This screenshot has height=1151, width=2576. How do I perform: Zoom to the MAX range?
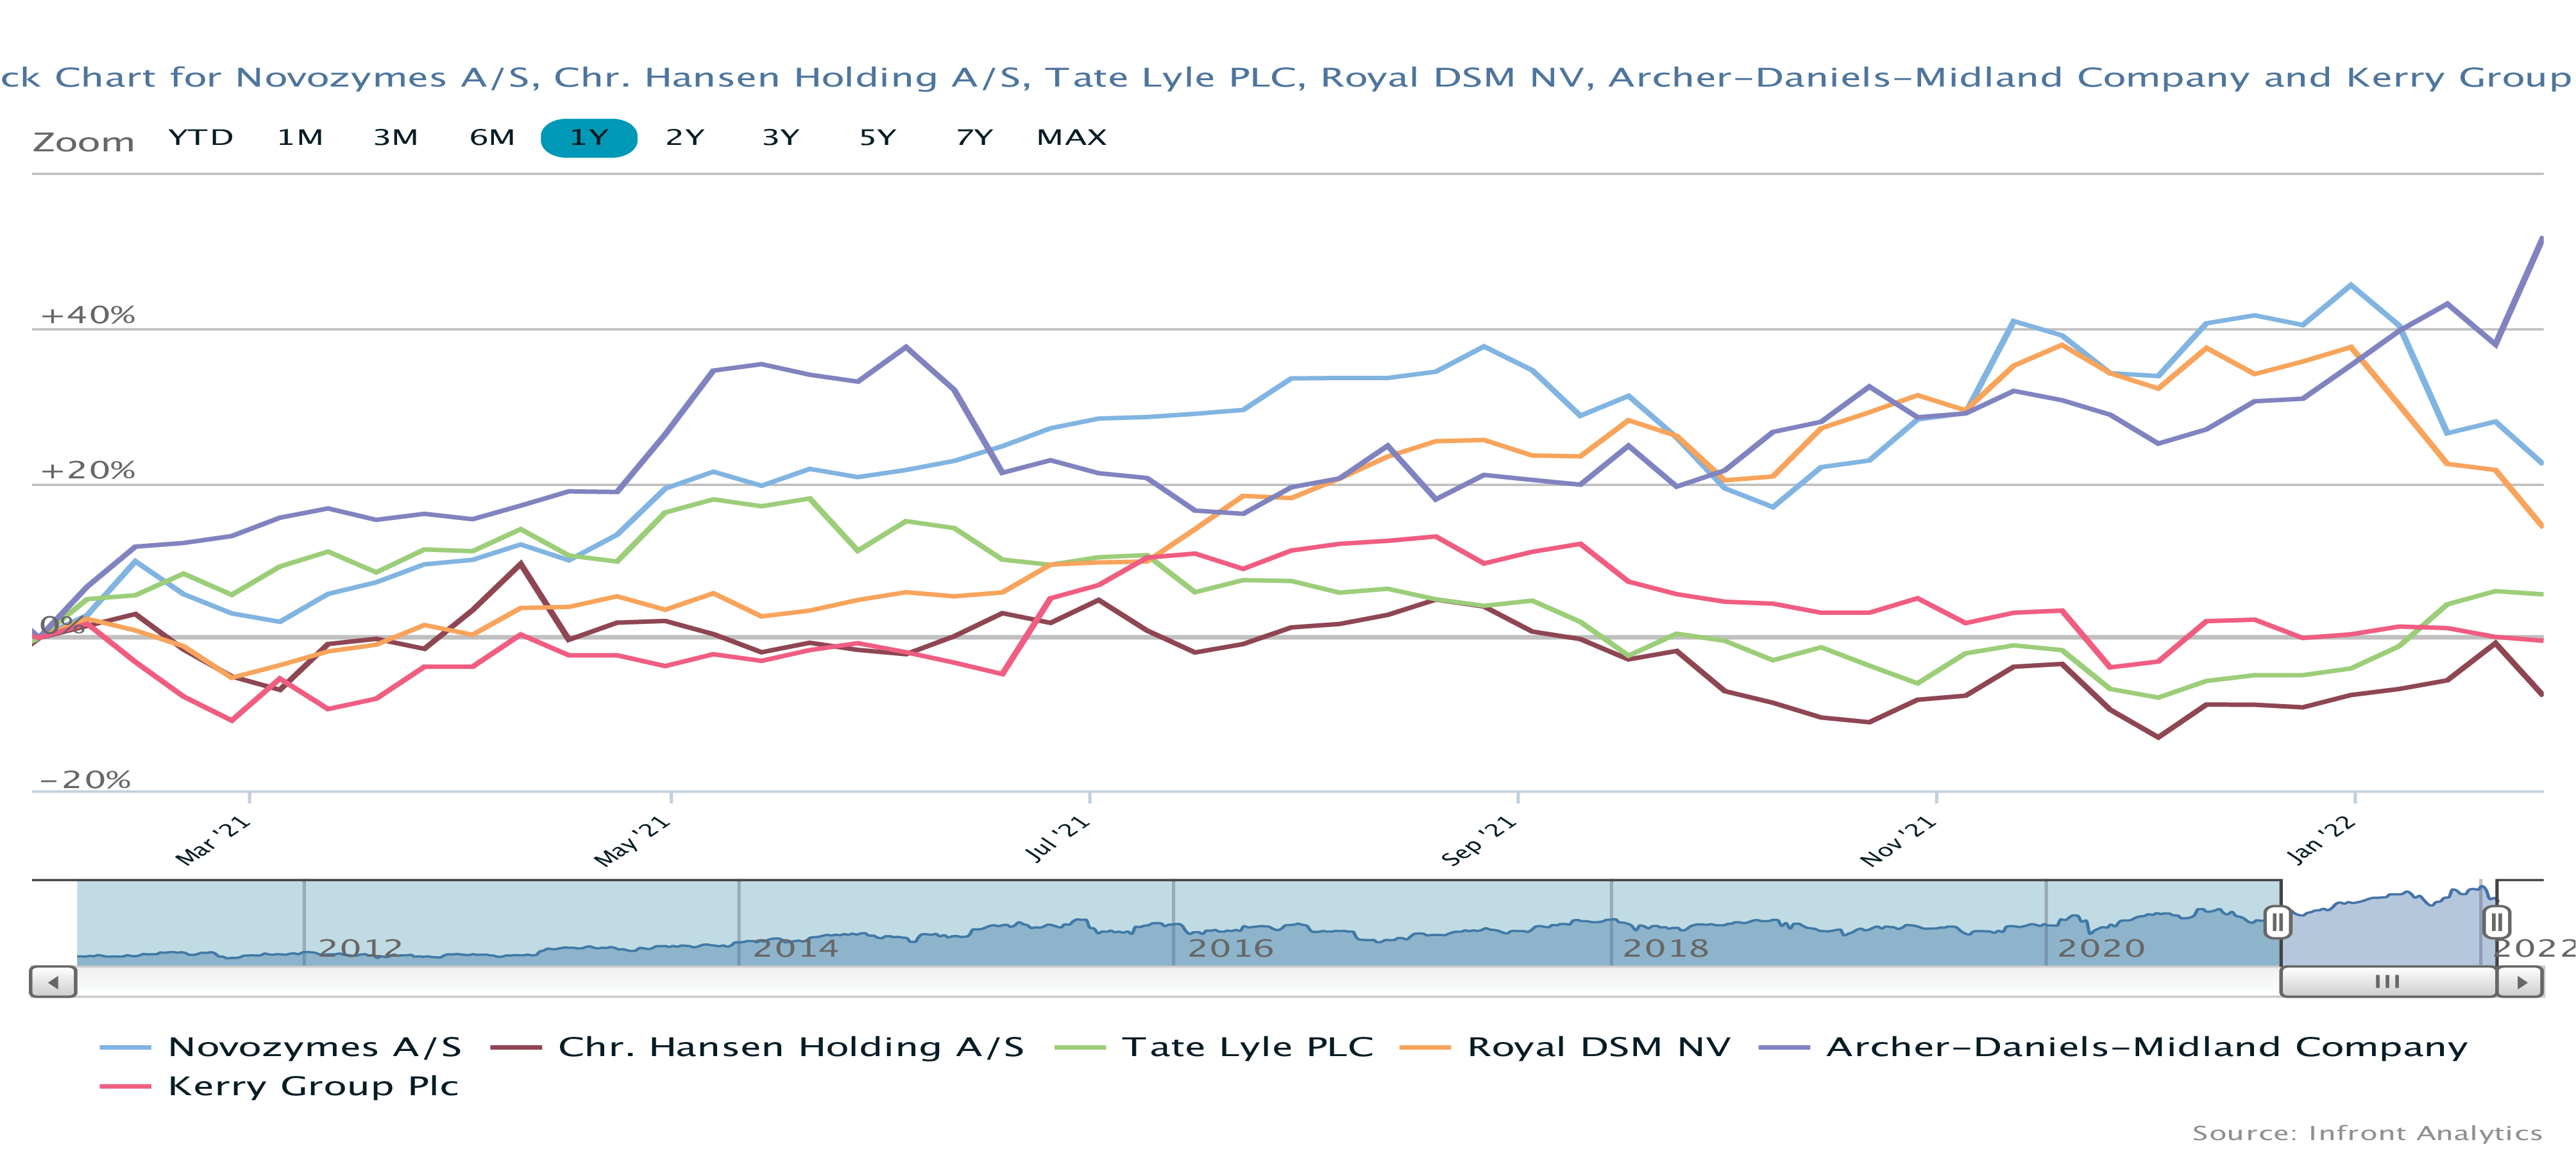pos(1071,138)
